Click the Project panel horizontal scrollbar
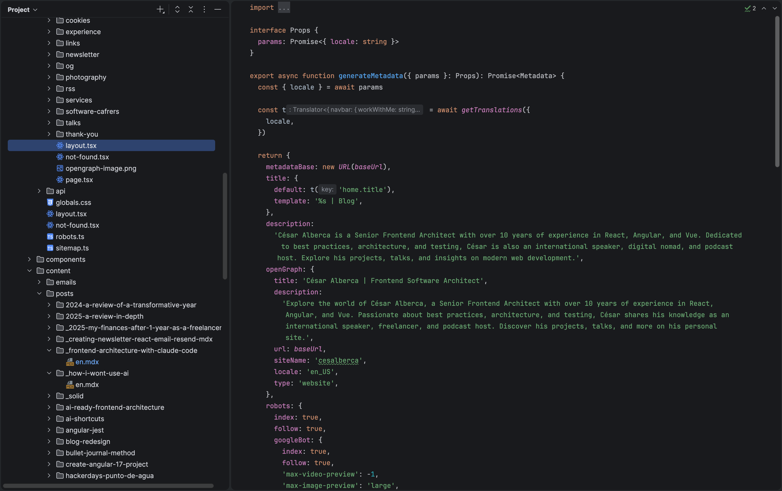 coord(108,486)
